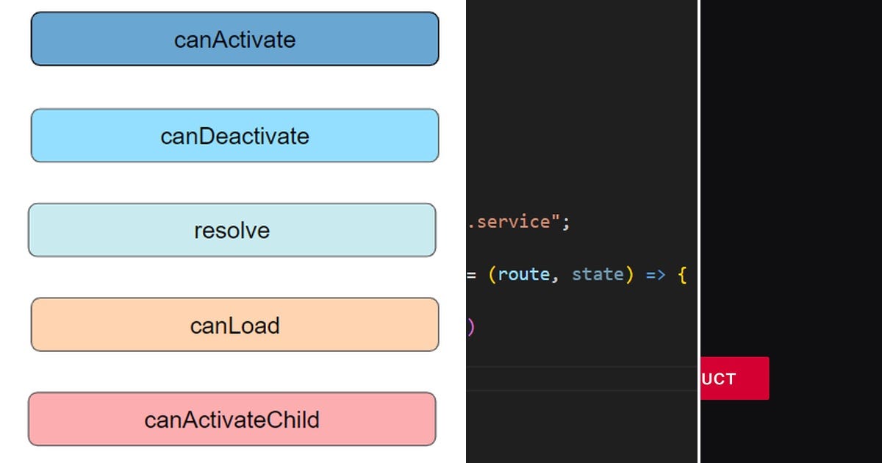This screenshot has width=882, height=463.
Task: Click the yellow opening brace in code
Action: point(682,273)
